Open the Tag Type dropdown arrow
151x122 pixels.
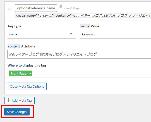point(71,34)
